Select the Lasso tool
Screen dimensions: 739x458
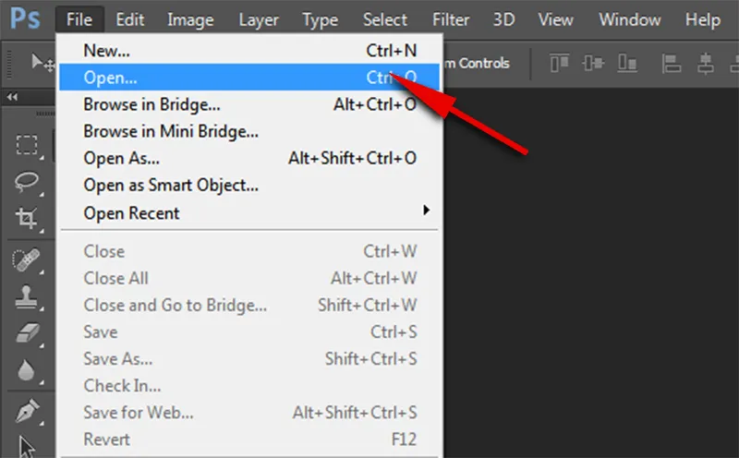[x=27, y=182]
